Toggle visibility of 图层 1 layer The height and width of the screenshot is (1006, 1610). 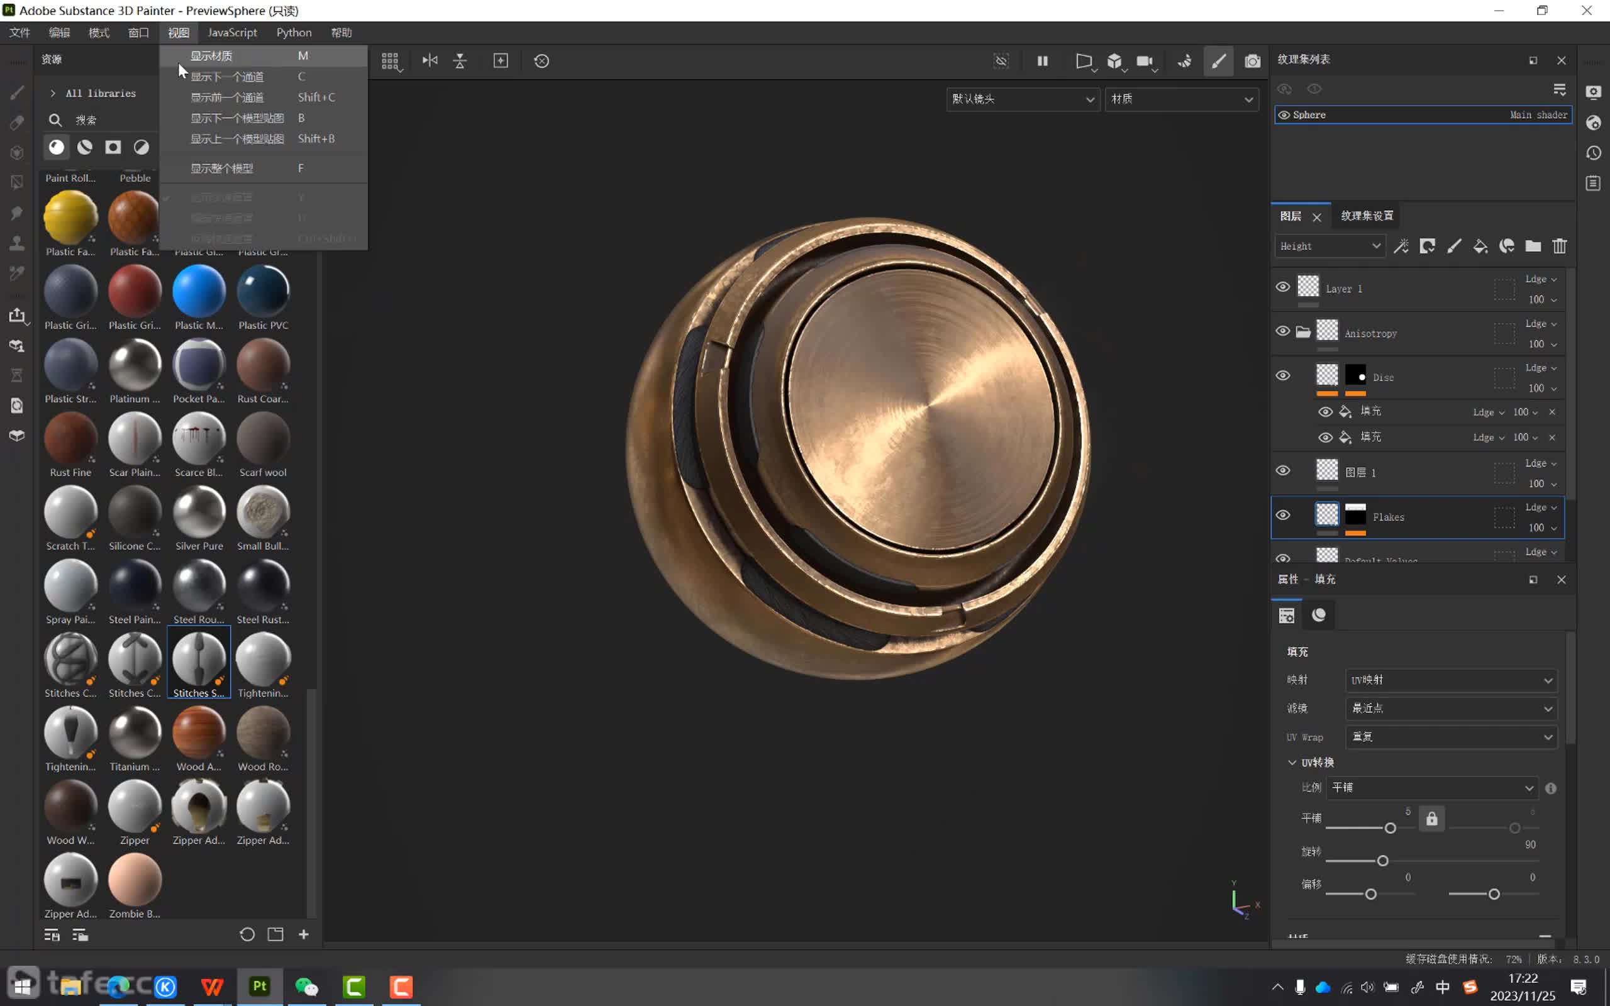coord(1283,471)
